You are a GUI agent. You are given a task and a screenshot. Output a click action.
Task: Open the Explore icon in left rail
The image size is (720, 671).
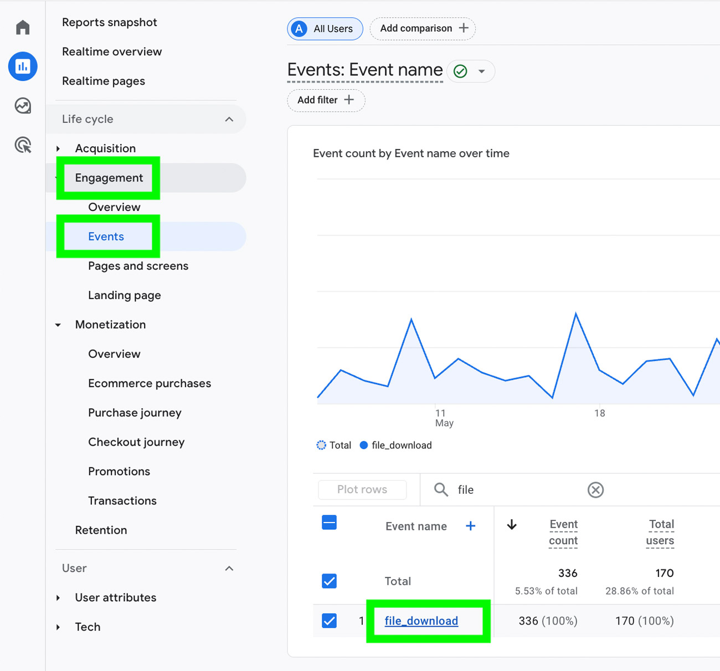[23, 106]
